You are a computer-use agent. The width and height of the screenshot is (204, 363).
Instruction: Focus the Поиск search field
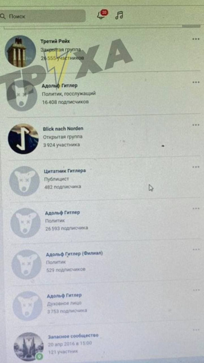(43, 16)
